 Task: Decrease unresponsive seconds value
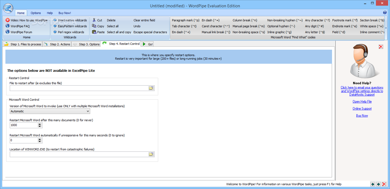tap(40, 141)
